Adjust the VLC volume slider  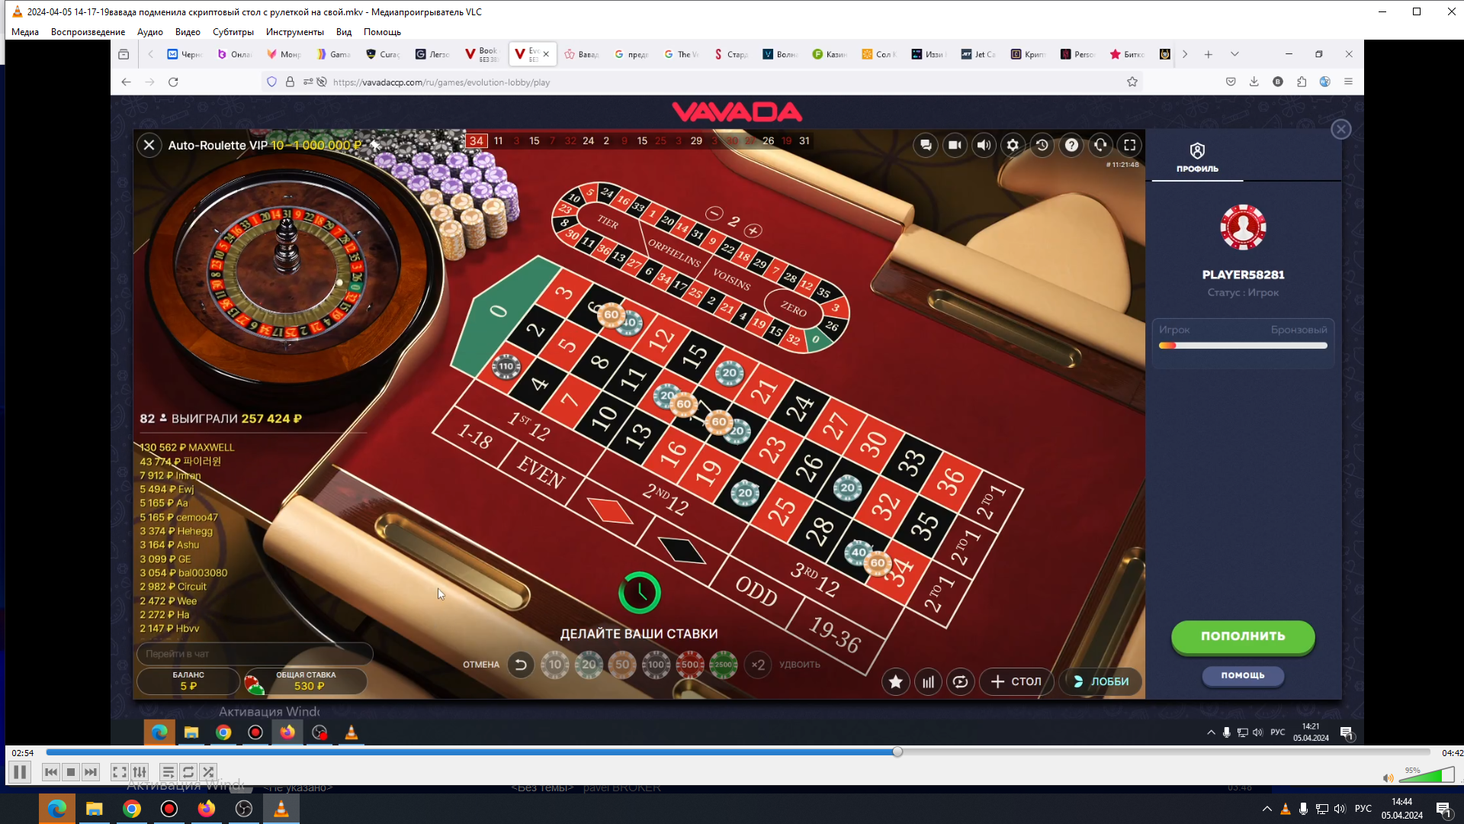[1427, 775]
